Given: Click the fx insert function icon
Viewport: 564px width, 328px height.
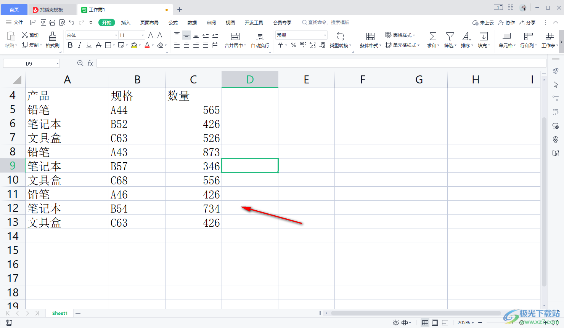Looking at the screenshot, I should point(90,63).
